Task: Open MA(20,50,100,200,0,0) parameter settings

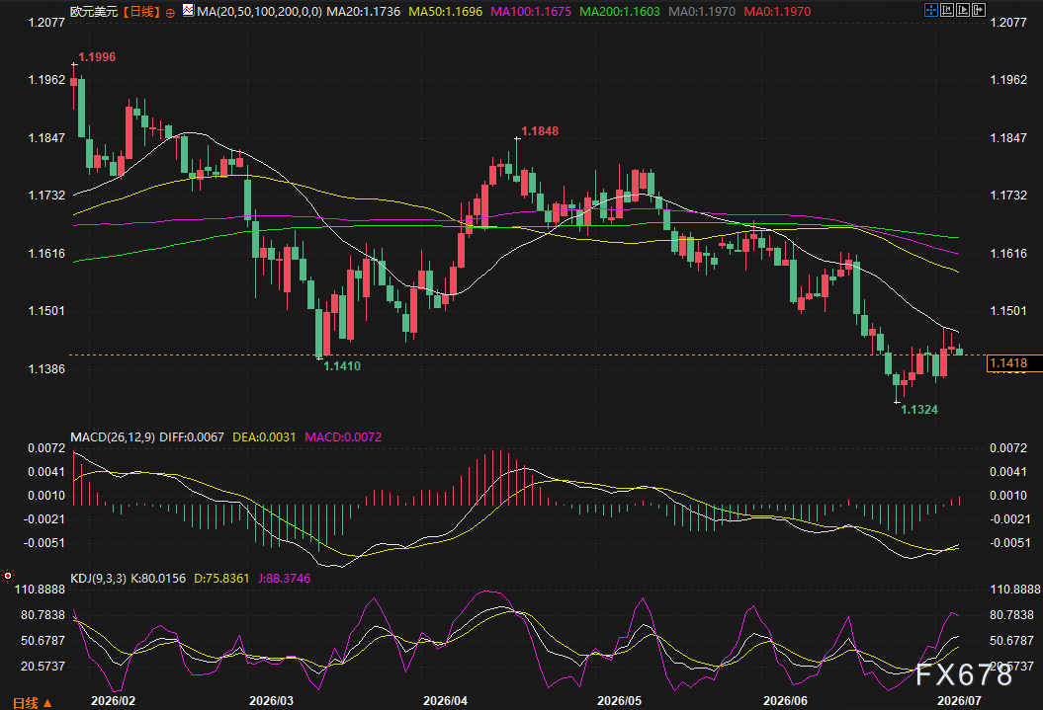Action: (x=259, y=11)
